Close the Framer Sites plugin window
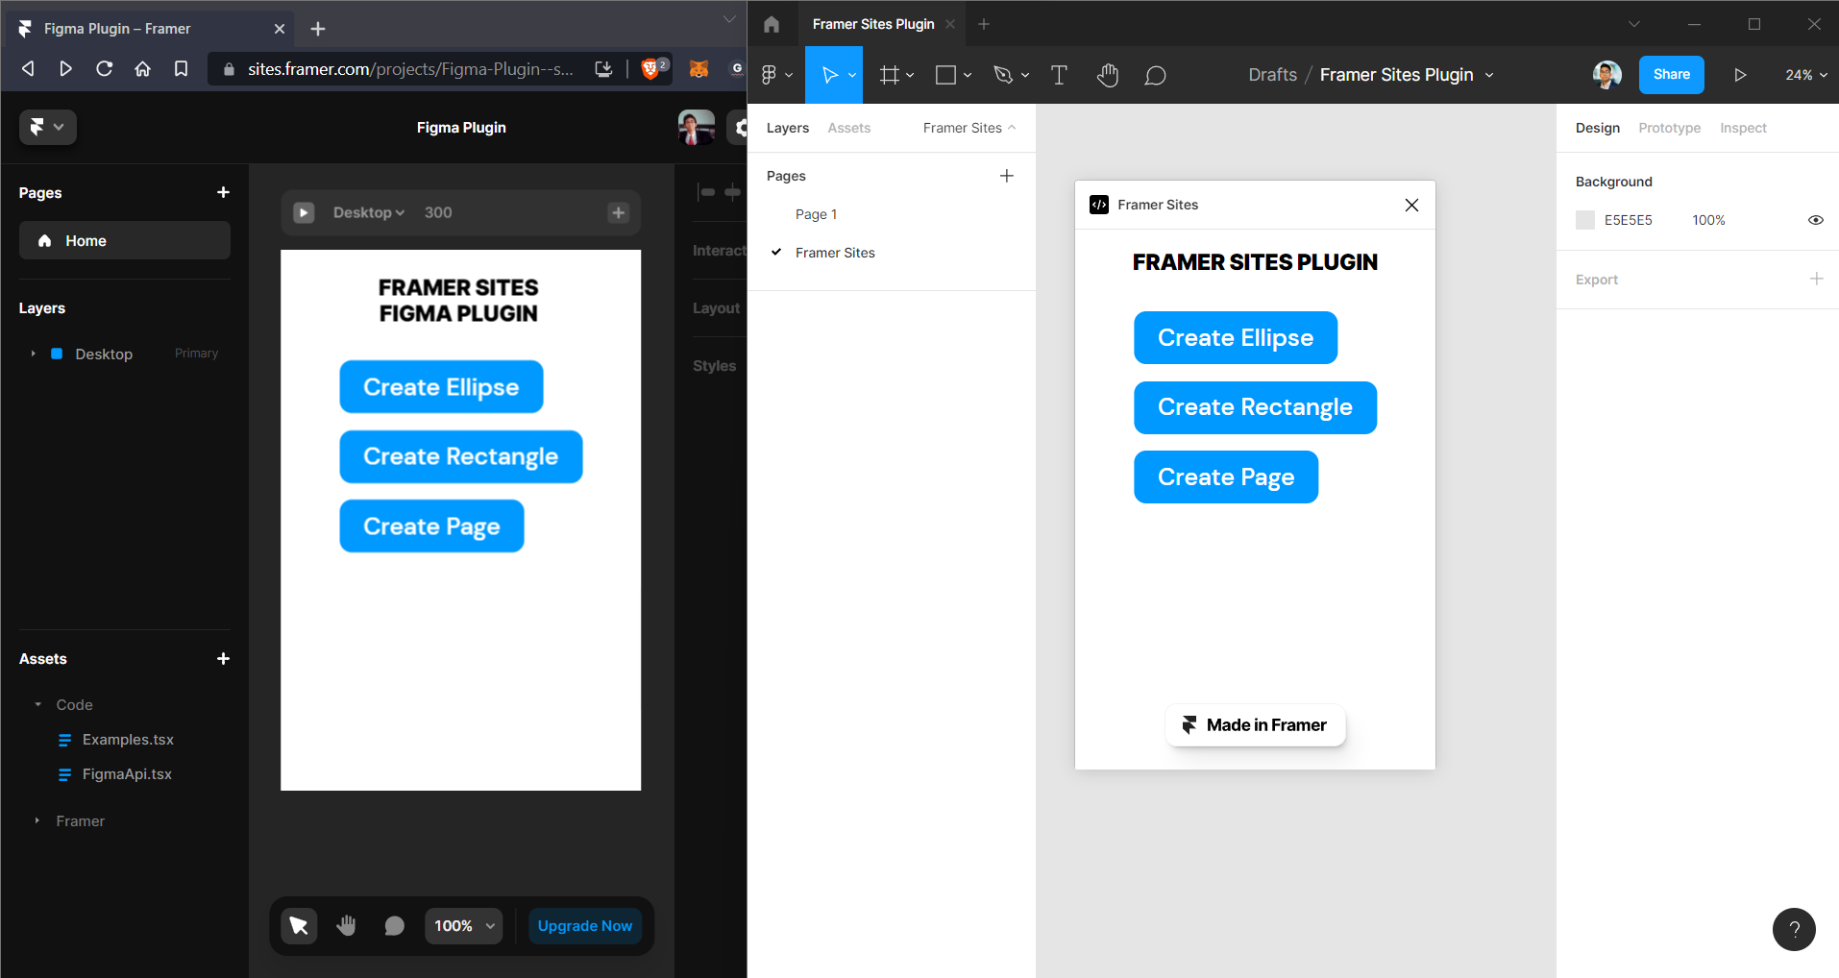The width and height of the screenshot is (1839, 978). [1411, 205]
